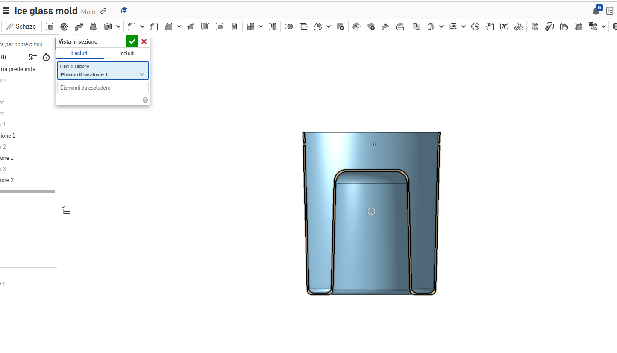Open the hamburger main menu

6,11
